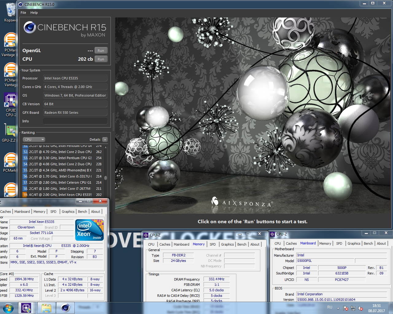The height and width of the screenshot is (314, 393).
Task: Click the memory Size value 24 GBytes
Action: pyautogui.click(x=178, y=261)
